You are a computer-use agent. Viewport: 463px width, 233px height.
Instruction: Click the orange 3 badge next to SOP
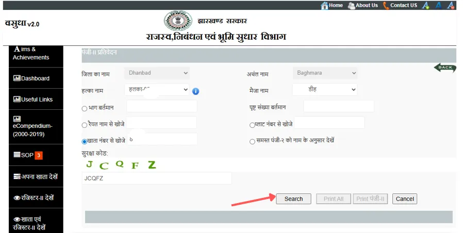pos(39,155)
